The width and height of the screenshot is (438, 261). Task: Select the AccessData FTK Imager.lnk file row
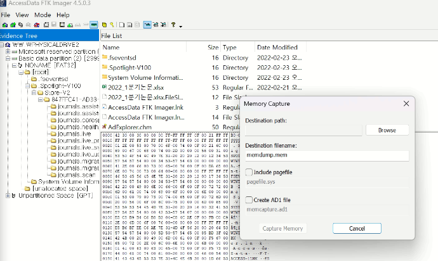click(x=170, y=107)
